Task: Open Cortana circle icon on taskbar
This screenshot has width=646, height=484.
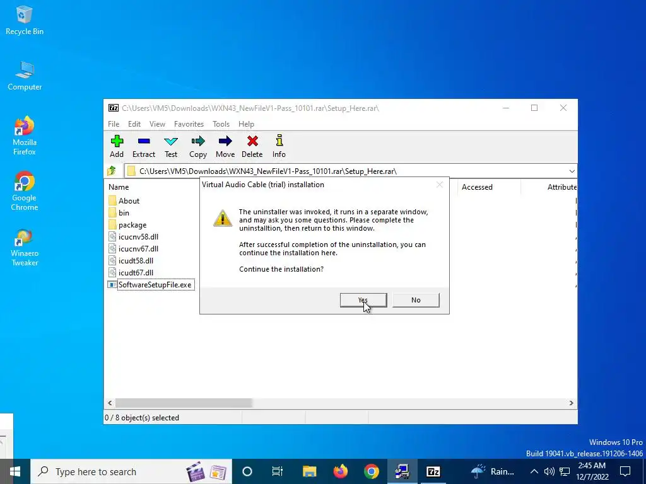Action: pyautogui.click(x=247, y=471)
